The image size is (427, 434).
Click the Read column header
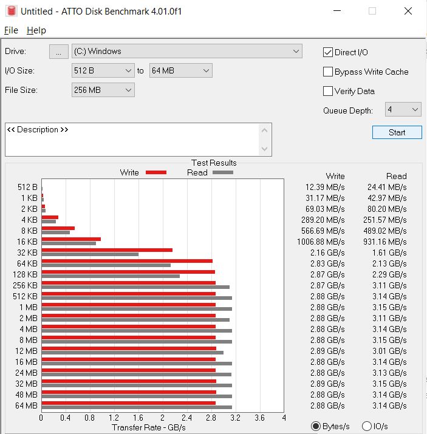click(397, 176)
